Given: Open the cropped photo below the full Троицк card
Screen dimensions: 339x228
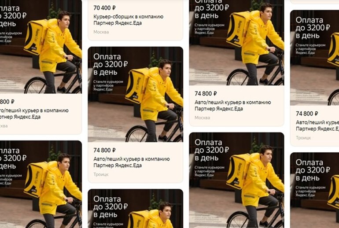Looking at the screenshot, I should [135, 209].
